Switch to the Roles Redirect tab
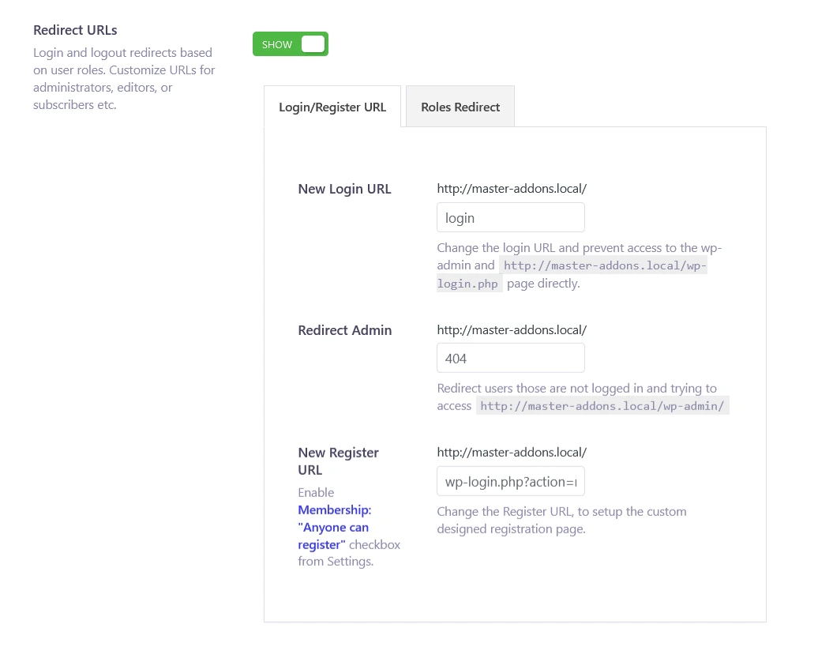This screenshot has width=818, height=647. click(x=460, y=106)
